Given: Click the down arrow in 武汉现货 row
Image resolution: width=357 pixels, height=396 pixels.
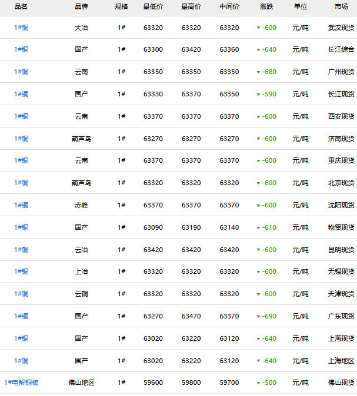Looking at the screenshot, I should (x=258, y=28).
